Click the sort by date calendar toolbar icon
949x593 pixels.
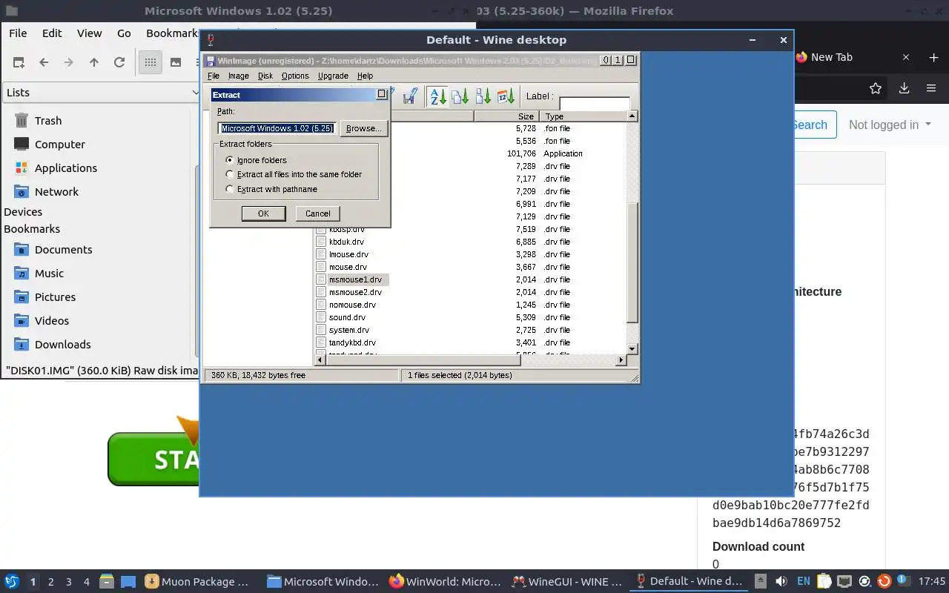506,96
